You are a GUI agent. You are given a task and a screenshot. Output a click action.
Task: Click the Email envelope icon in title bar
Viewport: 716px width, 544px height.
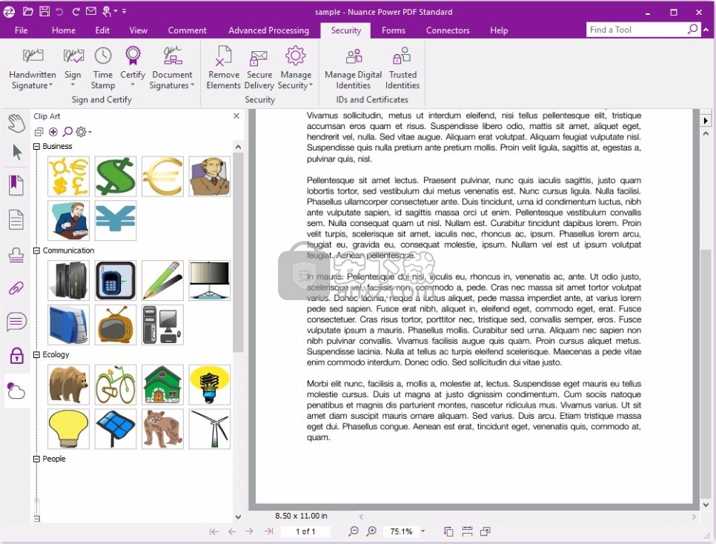tap(91, 11)
